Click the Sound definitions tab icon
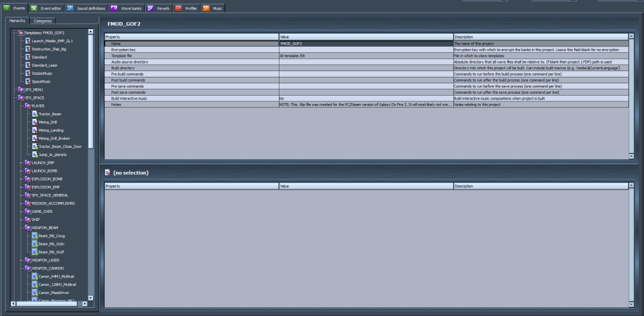 (72, 8)
